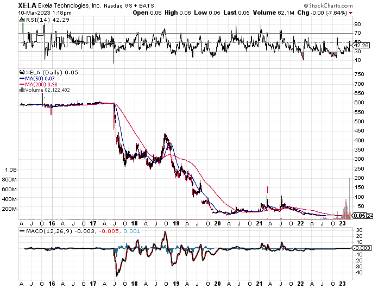
Task: Click the 750 price axis label
Action: tap(359, 74)
